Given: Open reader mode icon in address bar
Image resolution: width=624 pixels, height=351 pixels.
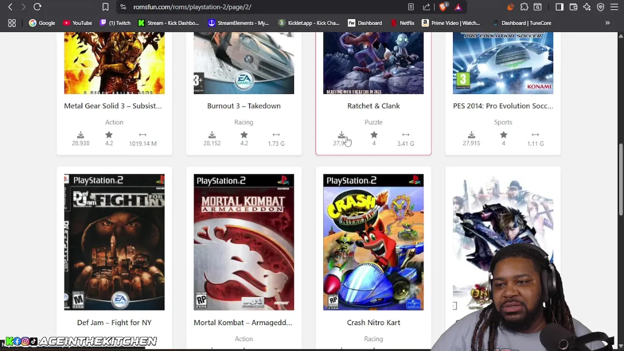Looking at the screenshot, I should tap(411, 7).
